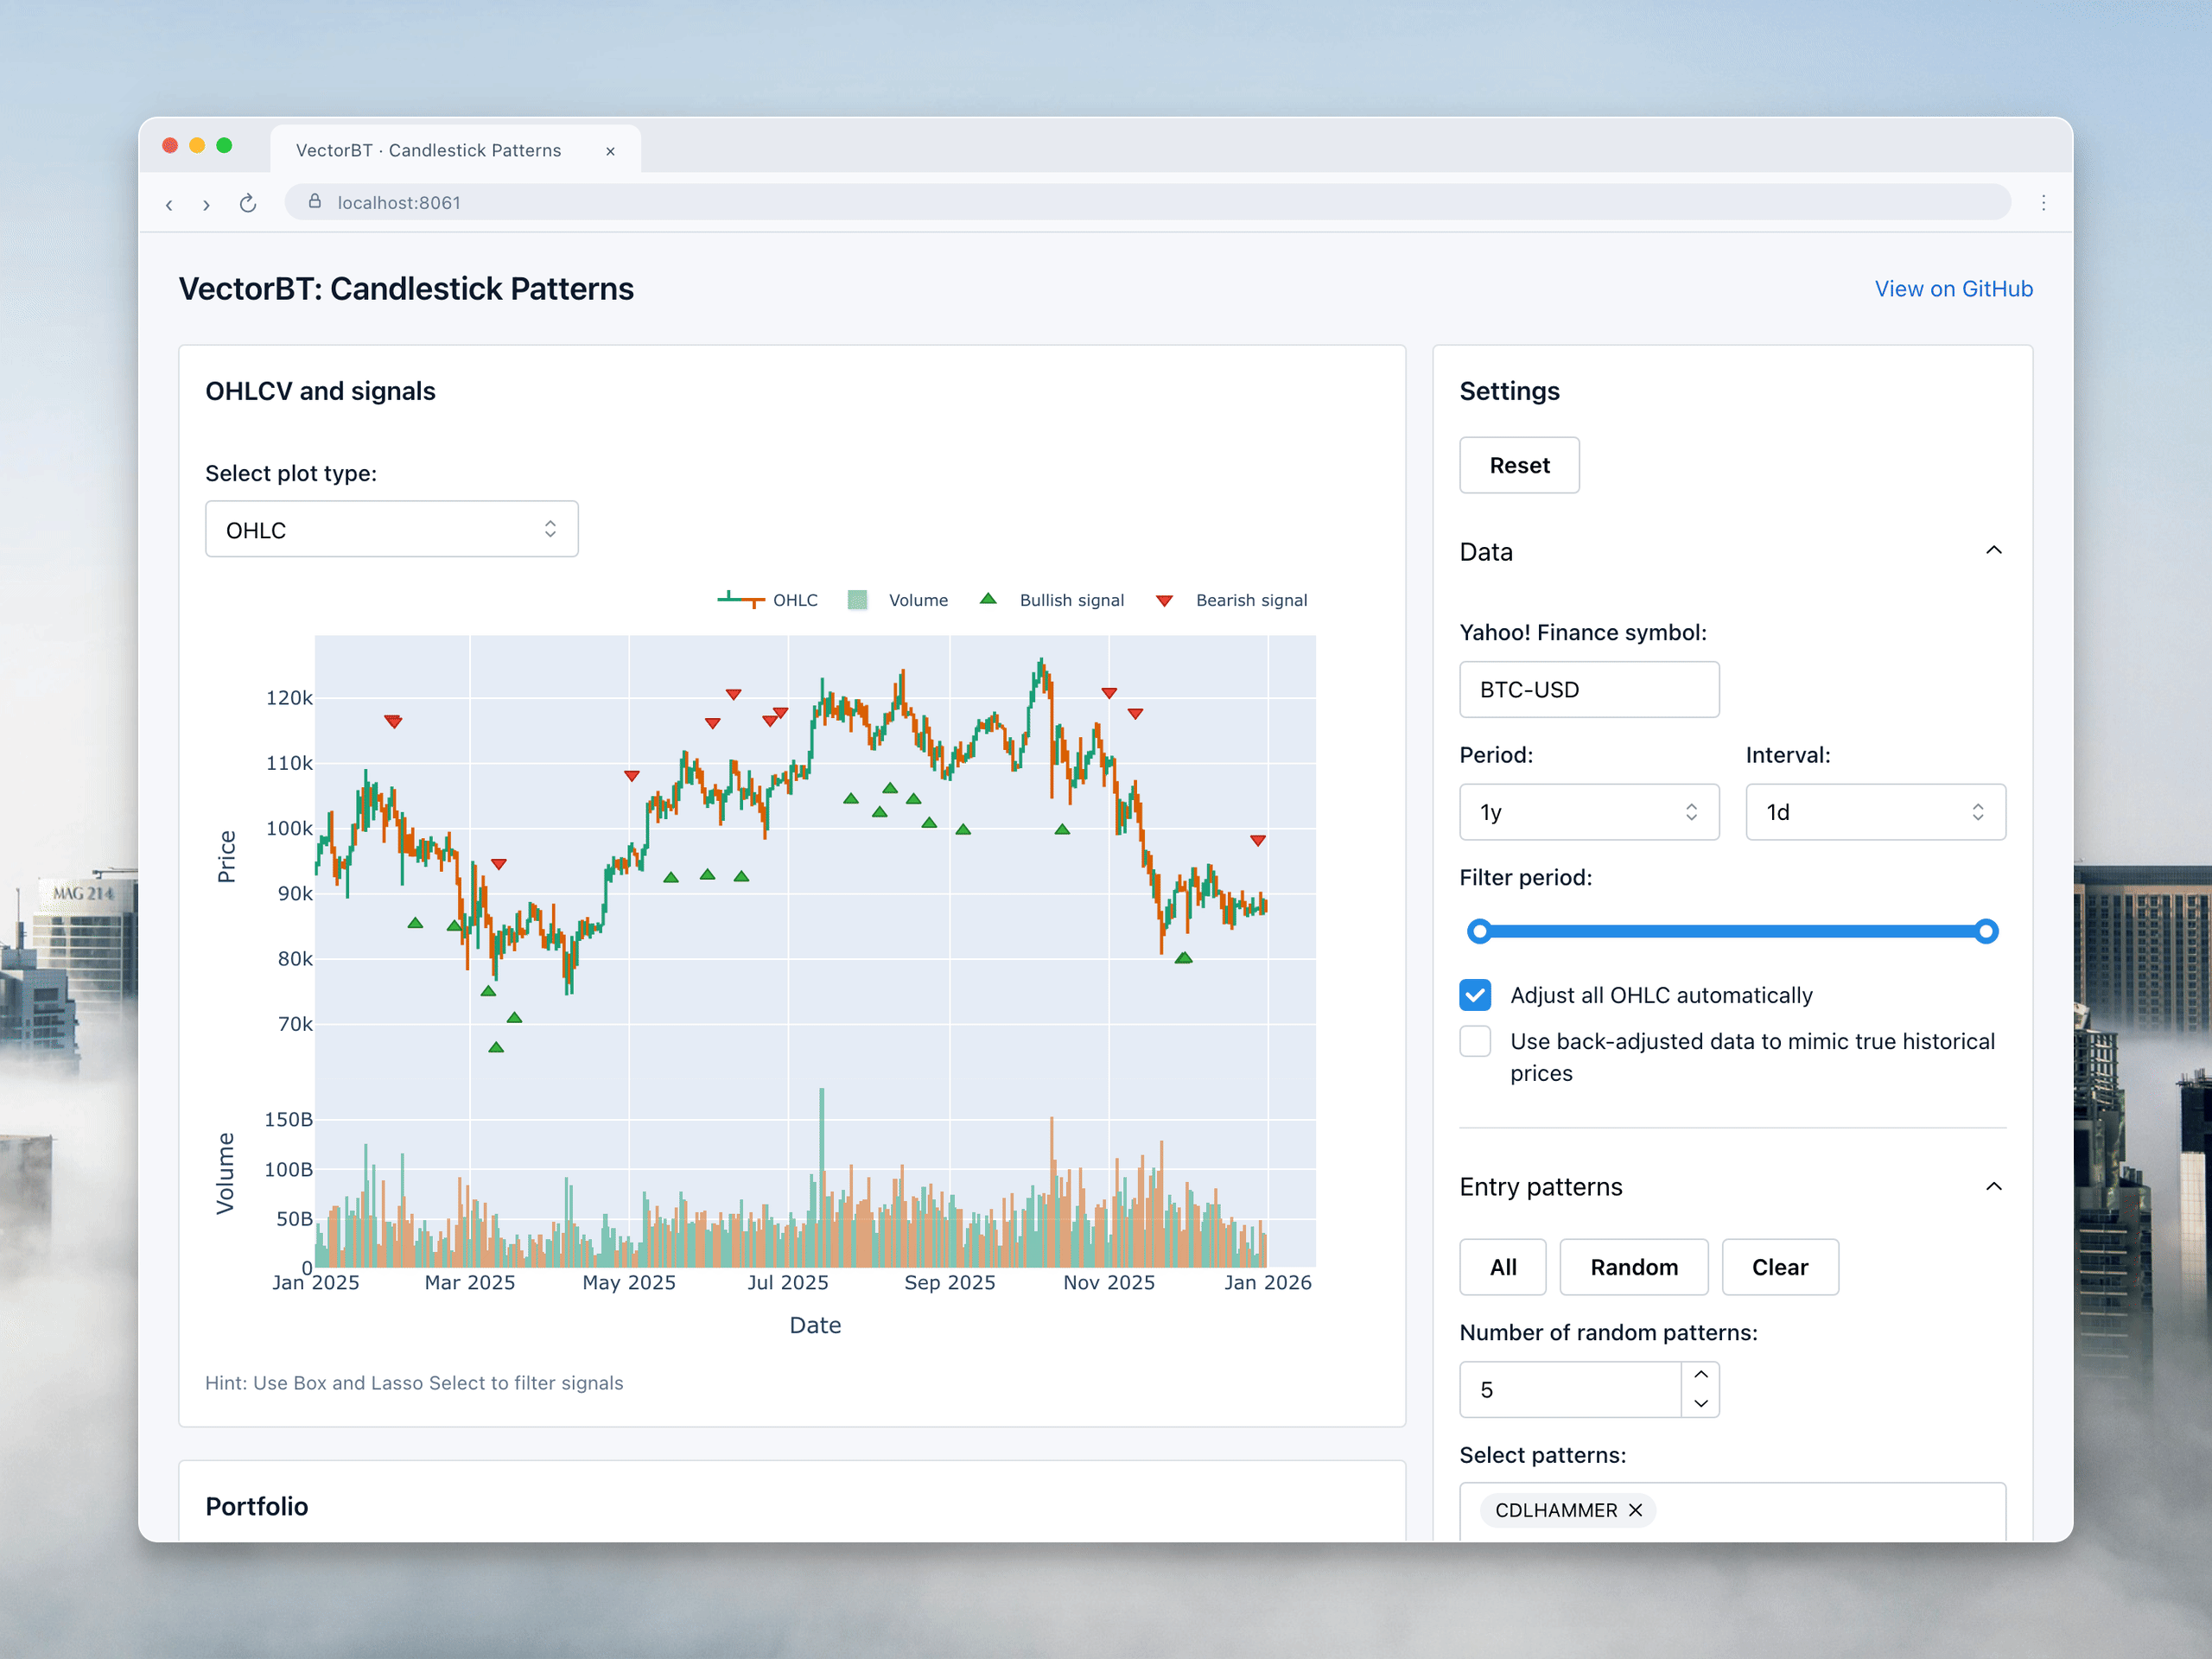The image size is (2212, 1659).
Task: Click the Reset button
Action: (x=1519, y=465)
